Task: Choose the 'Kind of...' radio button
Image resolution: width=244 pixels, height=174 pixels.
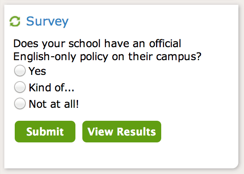Action: (20, 87)
